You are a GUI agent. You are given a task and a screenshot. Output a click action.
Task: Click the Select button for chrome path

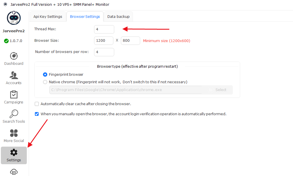pos(217,90)
